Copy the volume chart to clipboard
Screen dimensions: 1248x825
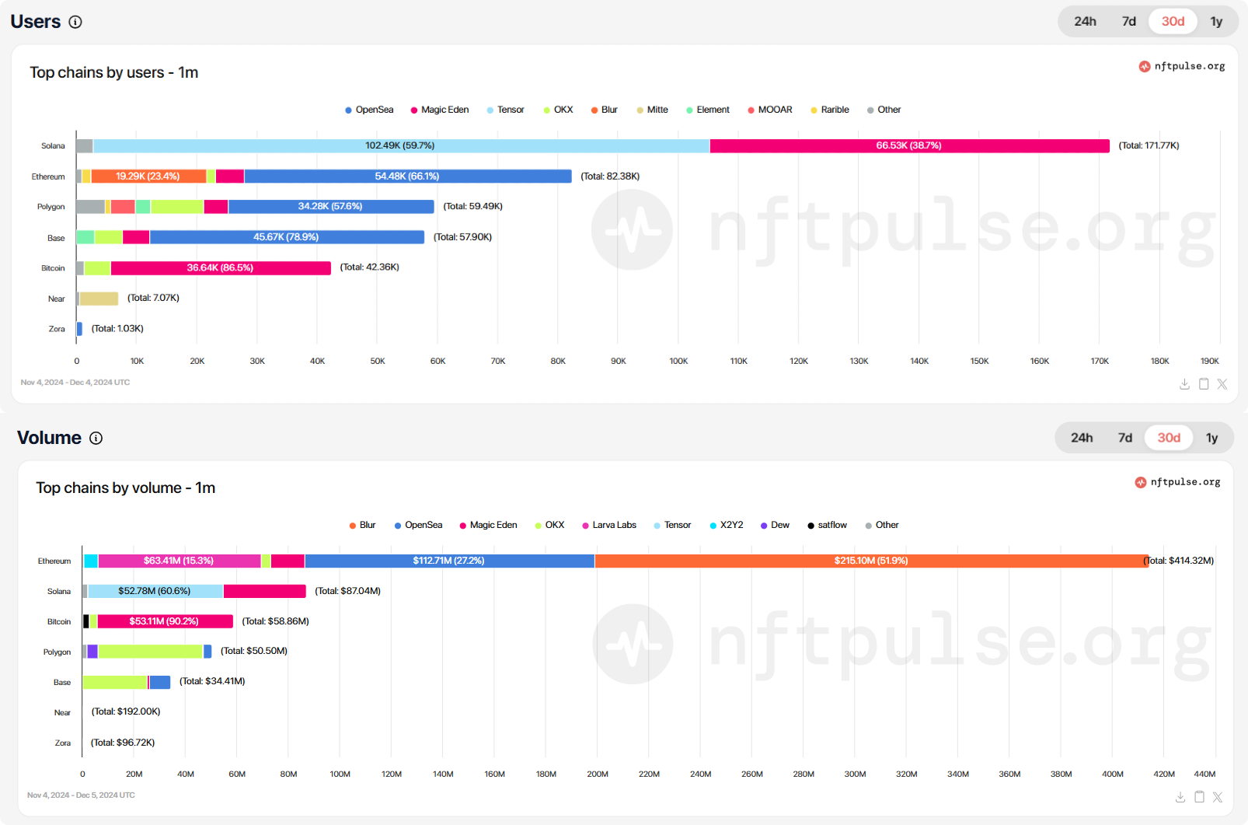(1199, 797)
